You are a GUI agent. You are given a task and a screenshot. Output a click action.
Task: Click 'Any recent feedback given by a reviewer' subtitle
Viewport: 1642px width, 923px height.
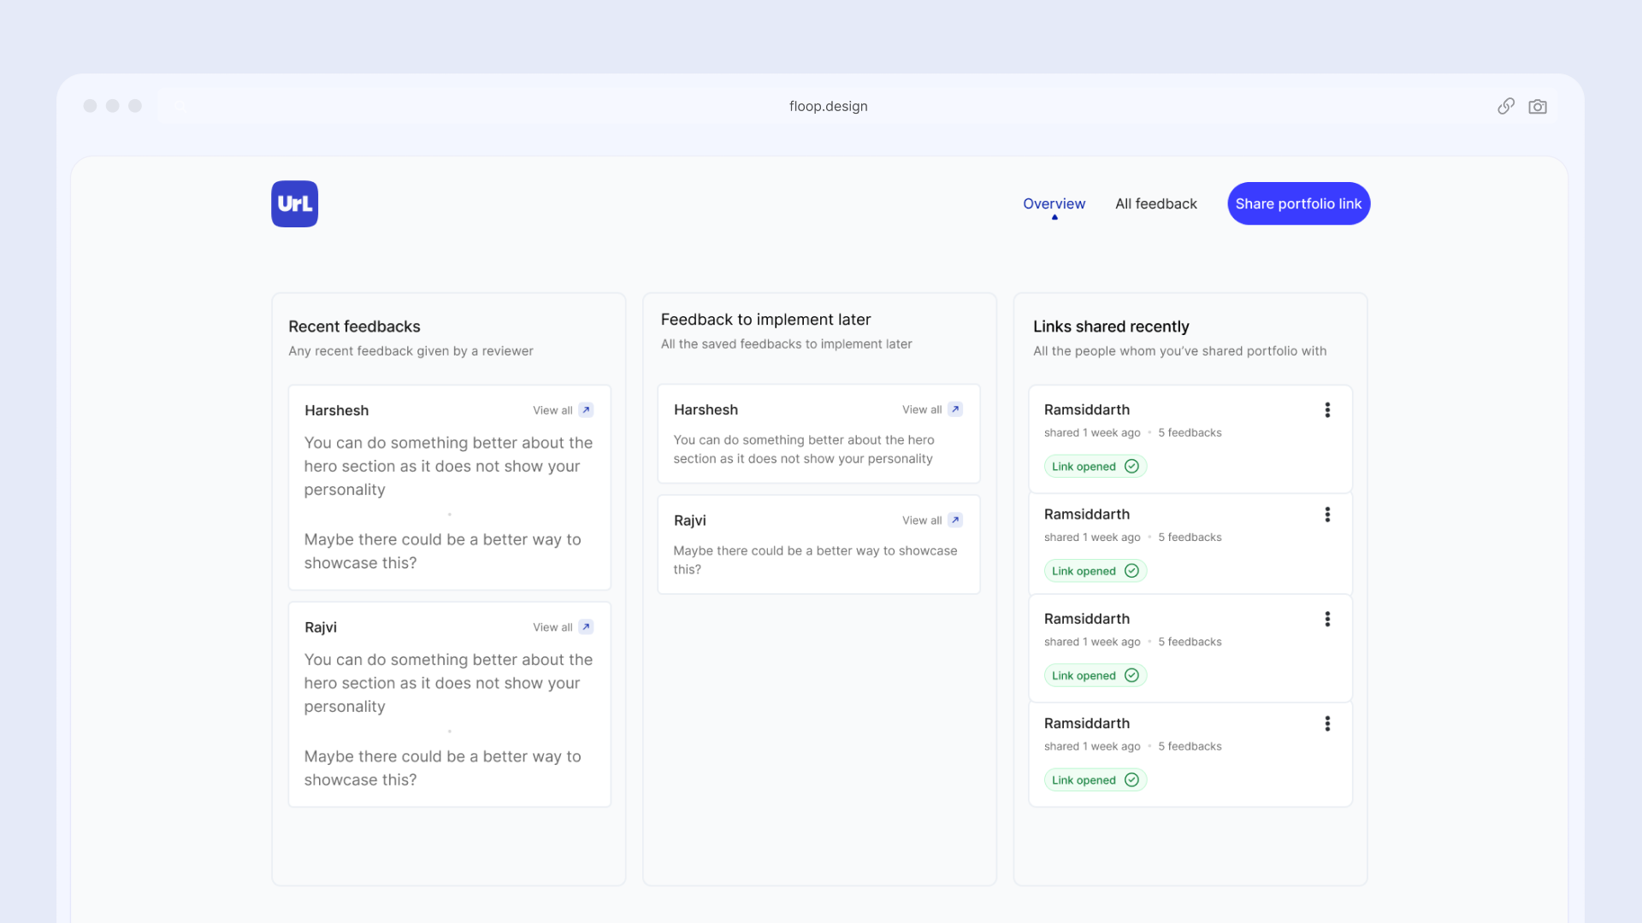click(x=410, y=351)
